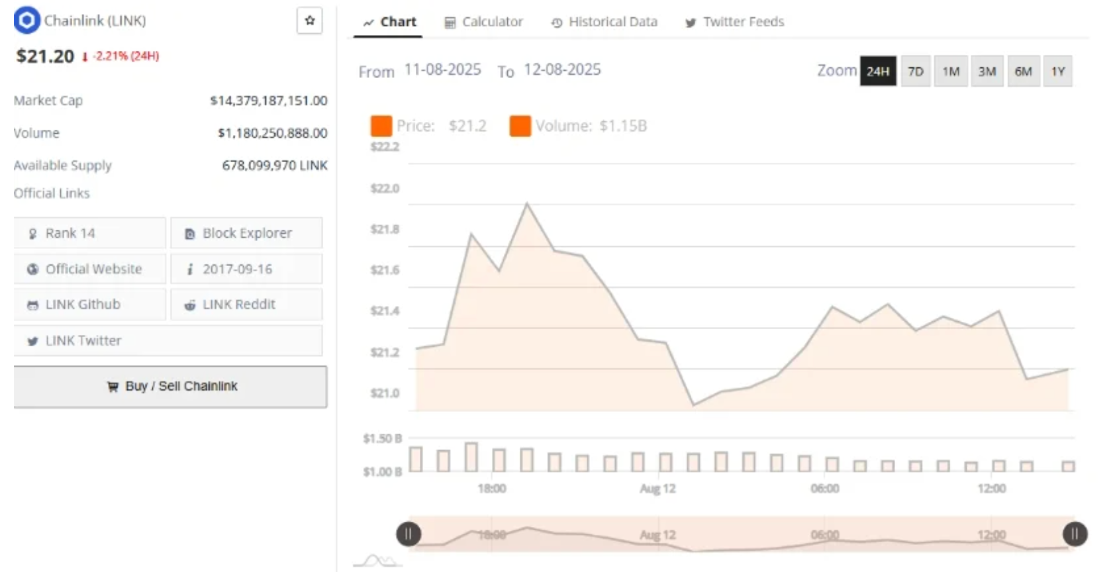Image resolution: width=1115 pixels, height=580 pixels.
Task: Click the Chainlink logo icon
Action: 27,21
